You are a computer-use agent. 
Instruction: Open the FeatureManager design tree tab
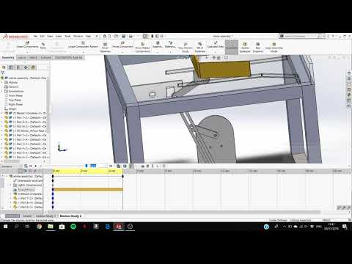click(4, 67)
